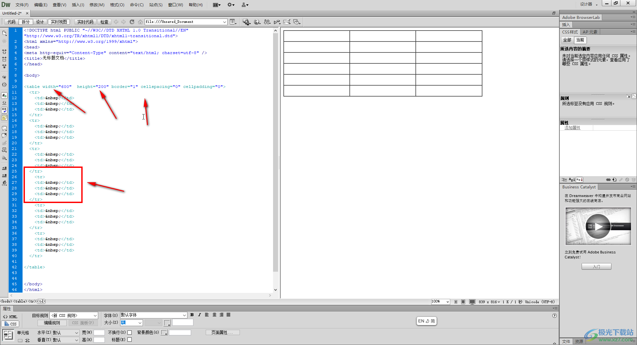Image resolution: width=637 pixels, height=345 pixels.
Task: Click the justify alignment icon
Action: [x=229, y=315]
